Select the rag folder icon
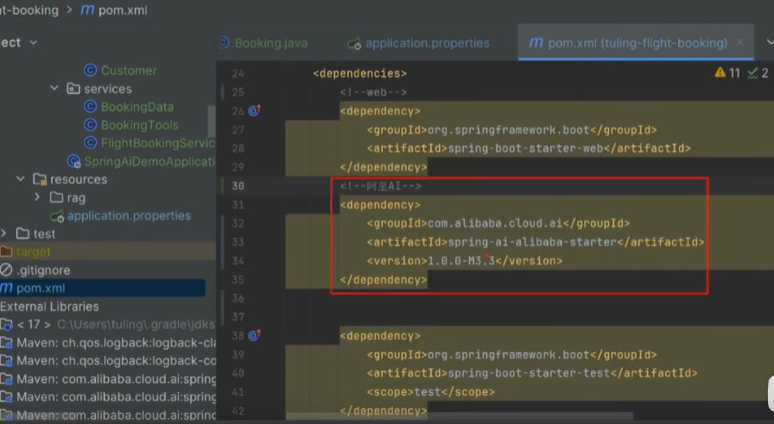This screenshot has width=774, height=424. click(x=57, y=198)
